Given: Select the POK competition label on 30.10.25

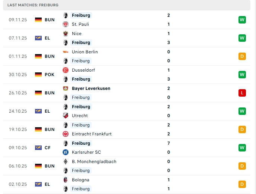Looking at the screenshot, I should (x=50, y=75).
